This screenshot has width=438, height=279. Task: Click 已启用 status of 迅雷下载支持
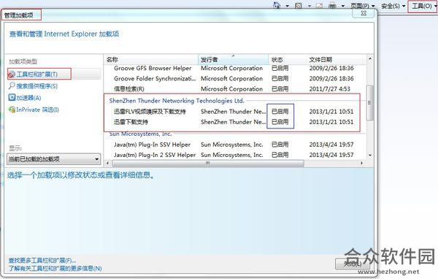coord(280,122)
